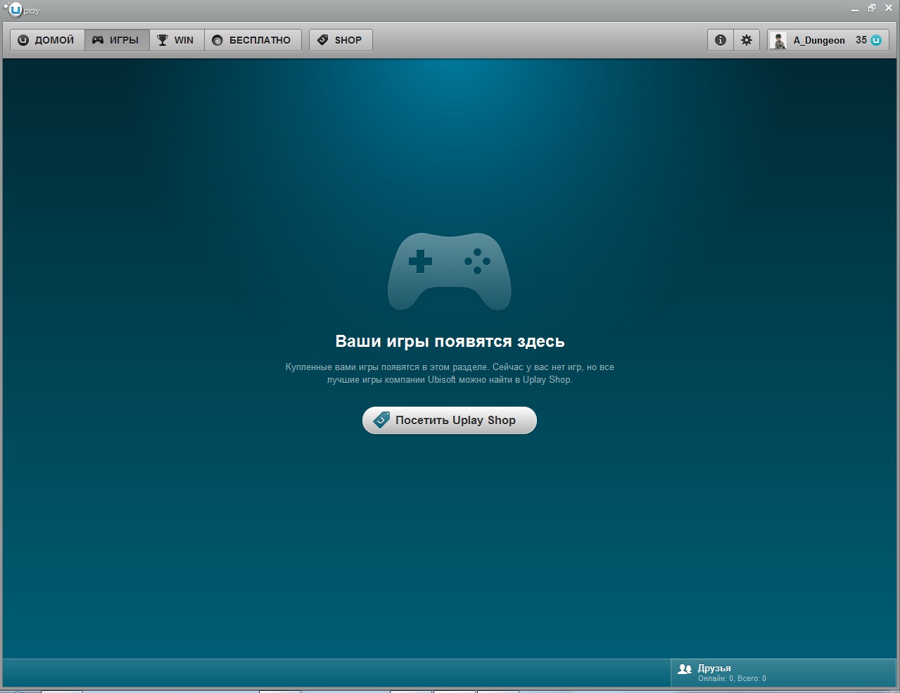
Task: Switch to the WIN rewards tab
Action: (177, 40)
